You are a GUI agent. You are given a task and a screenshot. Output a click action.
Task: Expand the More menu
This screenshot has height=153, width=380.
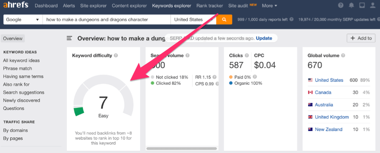[x=269, y=5]
